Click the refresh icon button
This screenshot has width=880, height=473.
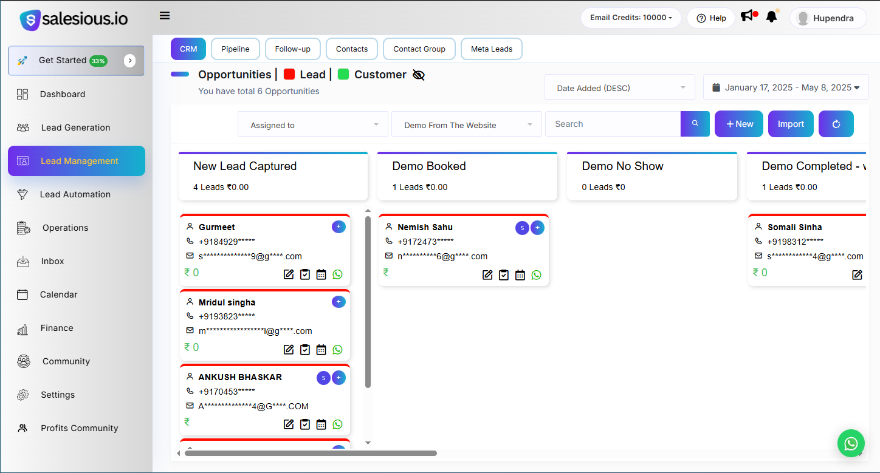pos(836,124)
